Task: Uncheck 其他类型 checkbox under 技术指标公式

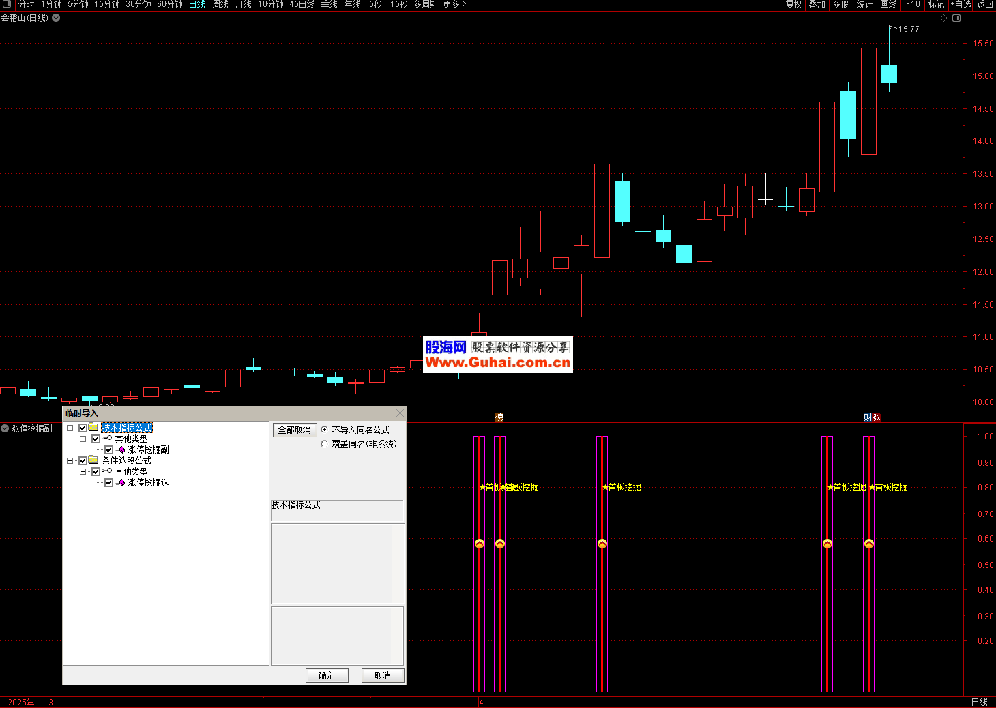Action: pos(96,439)
